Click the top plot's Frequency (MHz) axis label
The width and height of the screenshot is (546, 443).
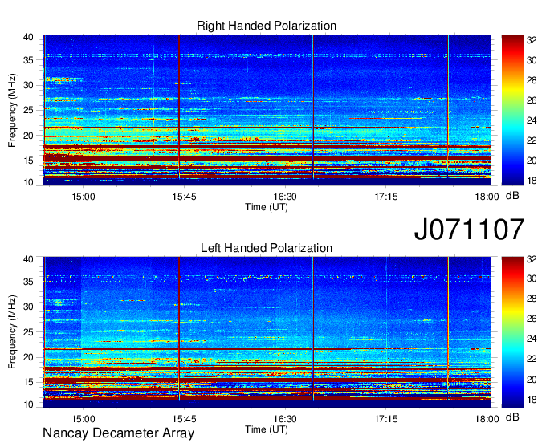tap(12, 110)
